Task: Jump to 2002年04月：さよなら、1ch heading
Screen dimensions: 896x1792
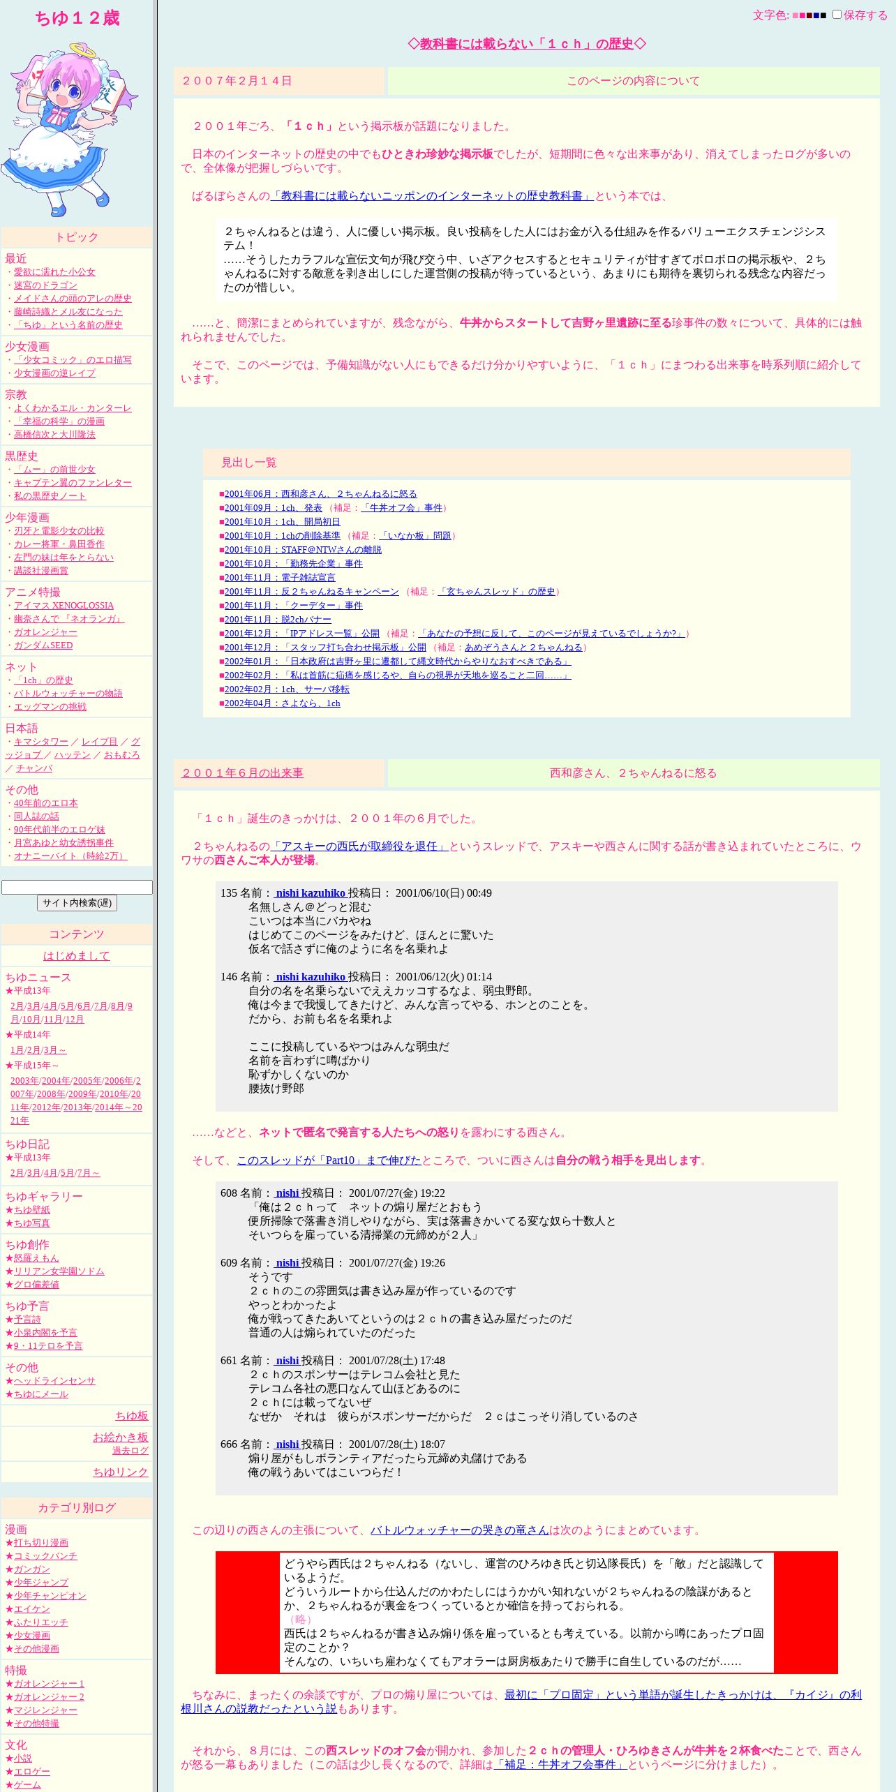Action: (283, 703)
